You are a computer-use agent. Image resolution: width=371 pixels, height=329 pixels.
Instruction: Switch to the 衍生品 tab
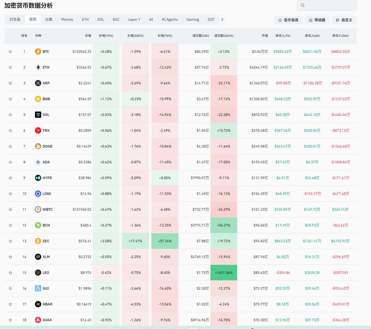tap(15, 19)
